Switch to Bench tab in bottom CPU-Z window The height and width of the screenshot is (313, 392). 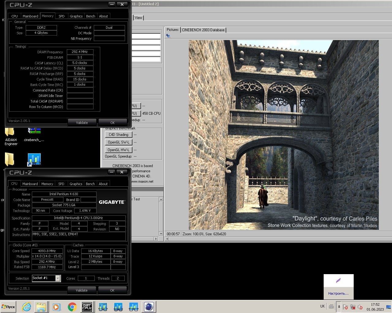coord(90,184)
